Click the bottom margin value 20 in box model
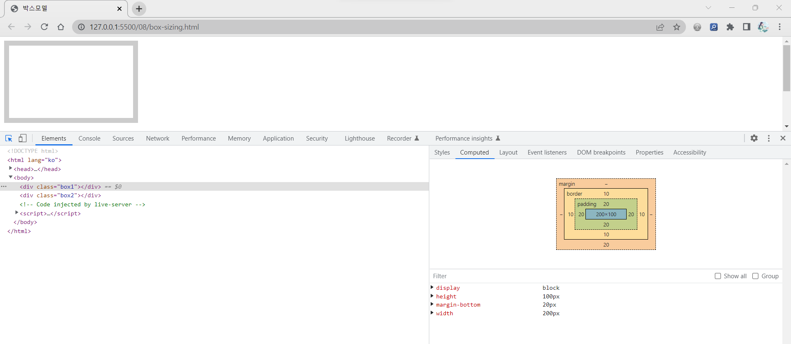The height and width of the screenshot is (344, 791). pos(606,245)
